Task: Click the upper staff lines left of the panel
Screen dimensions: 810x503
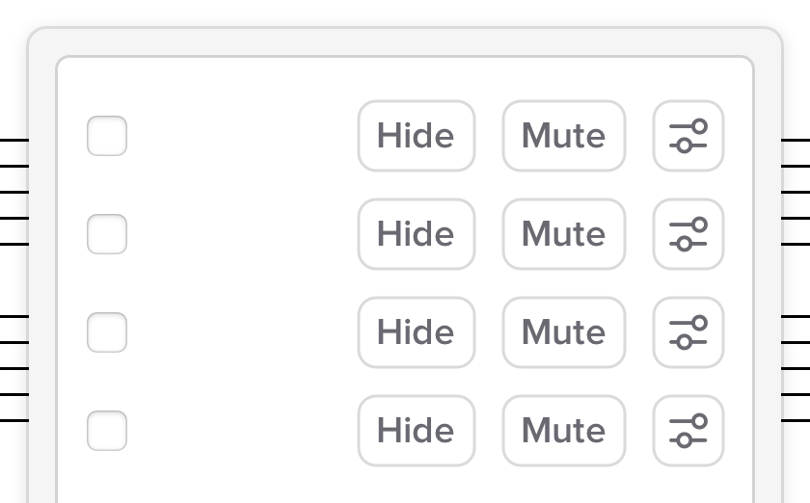Action: pyautogui.click(x=13, y=192)
